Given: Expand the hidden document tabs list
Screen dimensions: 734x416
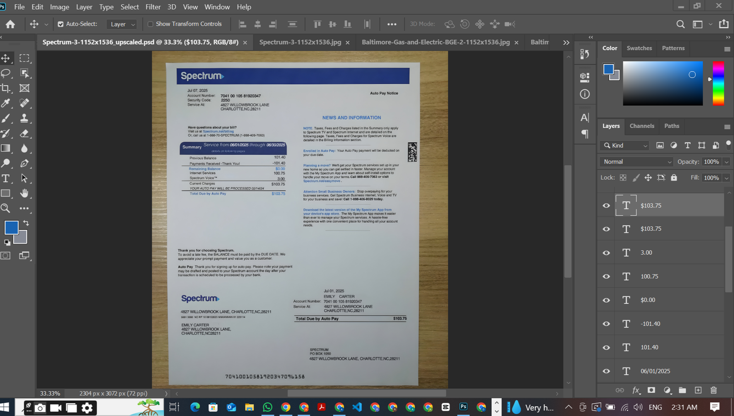Looking at the screenshot, I should tap(566, 42).
